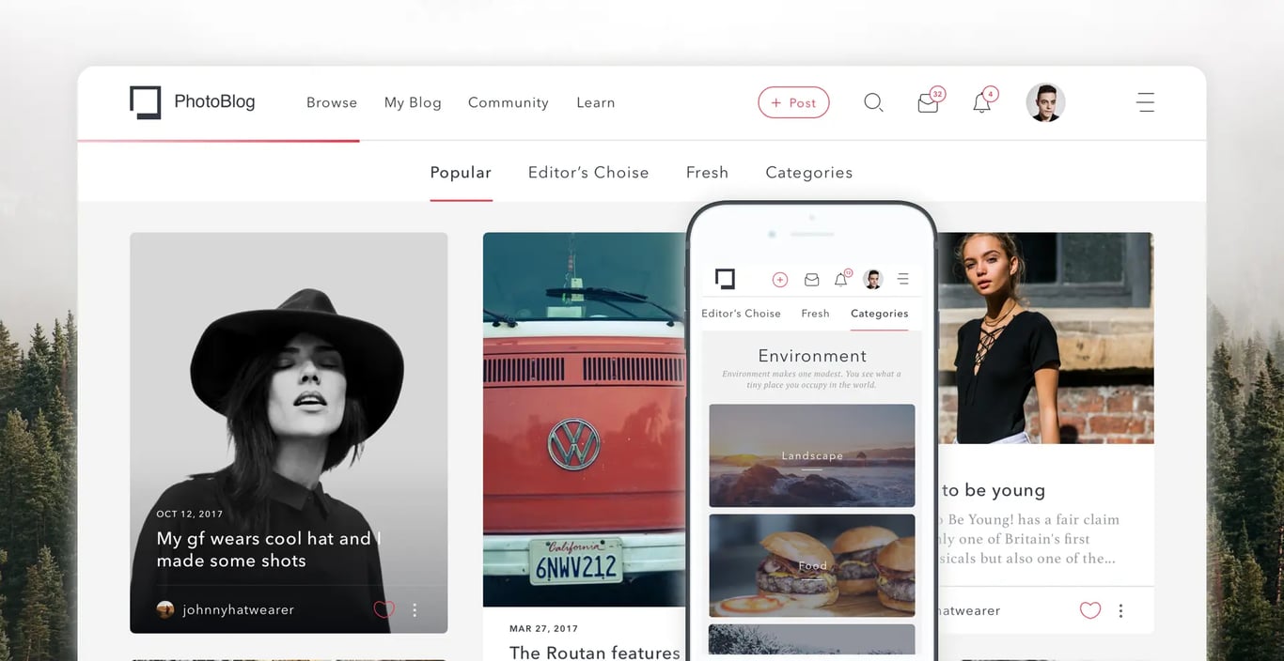Click the profile avatar photo in the header
1284x661 pixels.
[x=1045, y=101]
